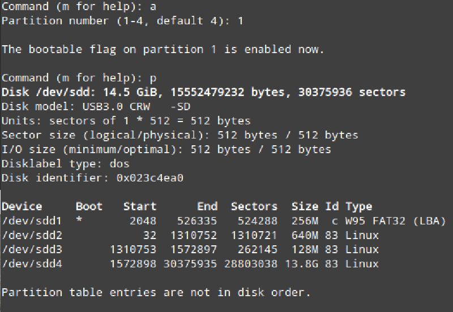
Task: Click the Disklabel type: dos line
Action: (66, 164)
